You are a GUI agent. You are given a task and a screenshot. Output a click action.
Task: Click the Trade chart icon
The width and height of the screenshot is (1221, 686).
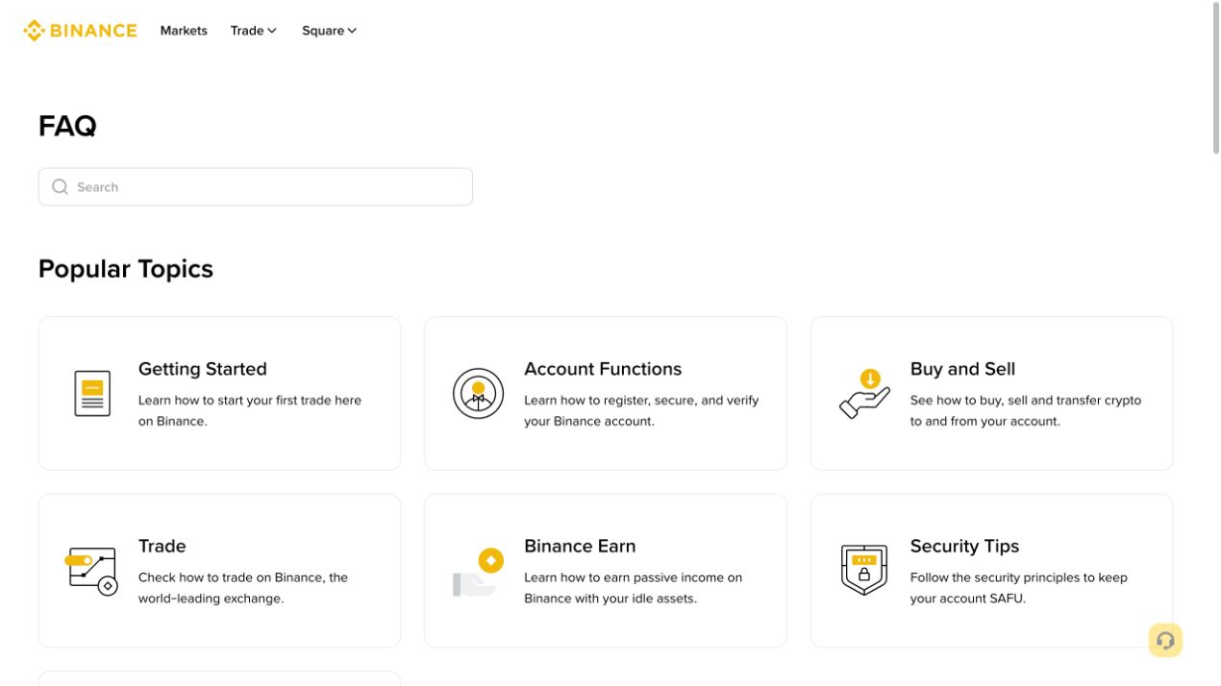[91, 572]
